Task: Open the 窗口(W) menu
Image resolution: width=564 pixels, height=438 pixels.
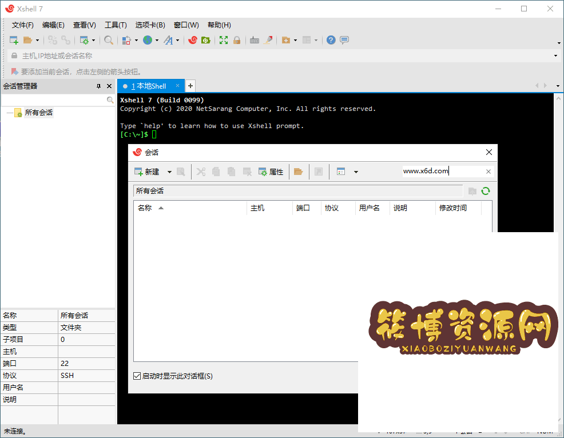Action: (186, 25)
